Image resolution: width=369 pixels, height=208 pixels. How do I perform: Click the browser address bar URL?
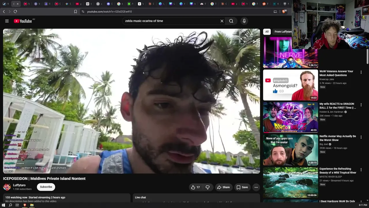(x=110, y=12)
